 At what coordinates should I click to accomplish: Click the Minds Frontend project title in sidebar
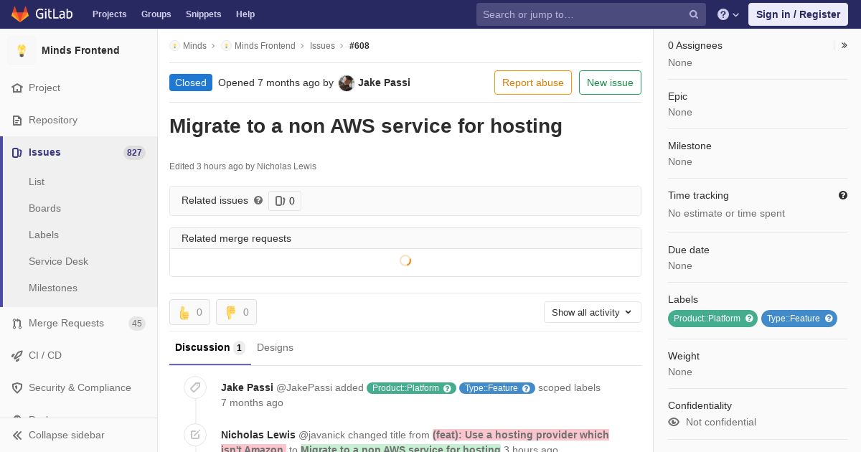[80, 50]
